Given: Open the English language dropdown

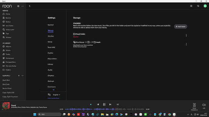Looking at the screenshot, I should [x=57, y=95].
